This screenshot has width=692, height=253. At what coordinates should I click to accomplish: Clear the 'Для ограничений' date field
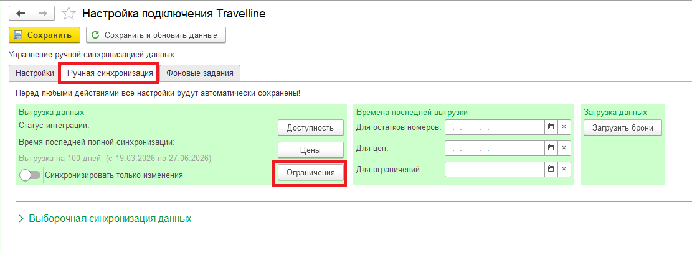pyautogui.click(x=564, y=169)
